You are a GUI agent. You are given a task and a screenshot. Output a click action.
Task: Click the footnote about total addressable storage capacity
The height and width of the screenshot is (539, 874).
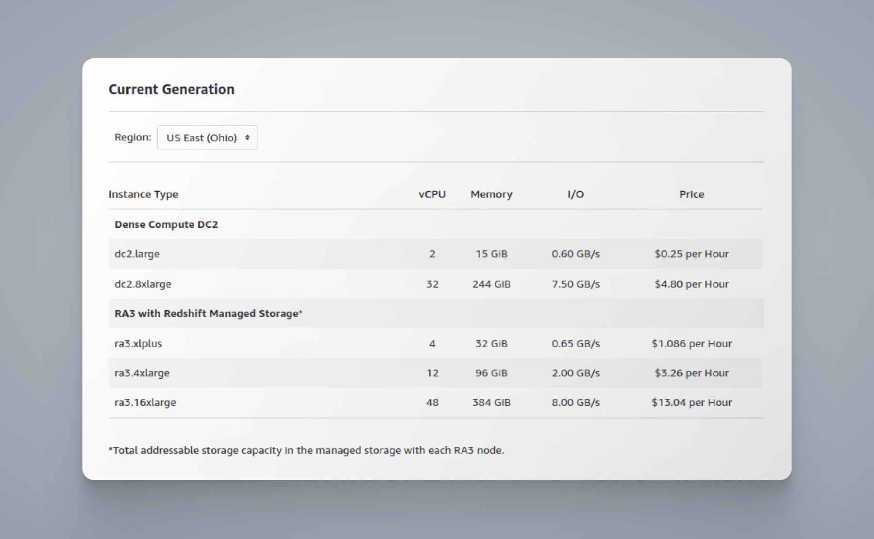click(x=306, y=451)
